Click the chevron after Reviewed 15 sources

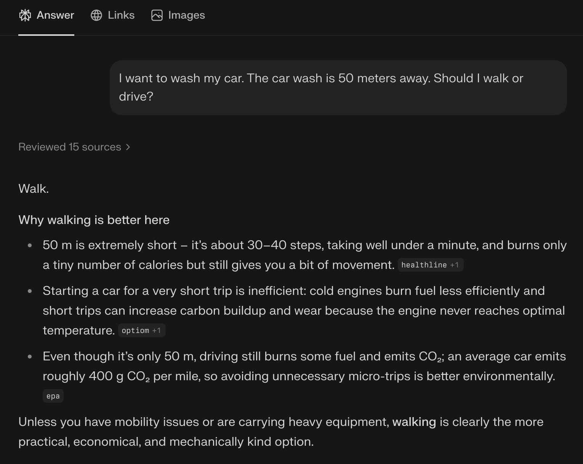tap(128, 147)
